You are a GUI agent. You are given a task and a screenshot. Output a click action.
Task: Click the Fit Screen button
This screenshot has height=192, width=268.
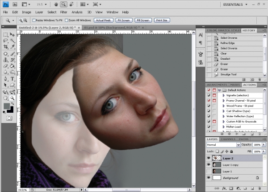[124, 20]
